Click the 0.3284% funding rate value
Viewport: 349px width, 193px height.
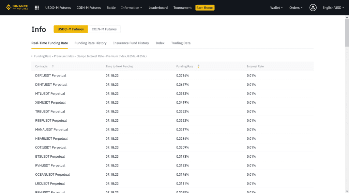point(182,138)
